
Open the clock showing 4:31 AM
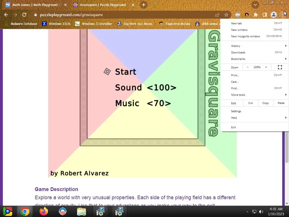tap(276, 211)
